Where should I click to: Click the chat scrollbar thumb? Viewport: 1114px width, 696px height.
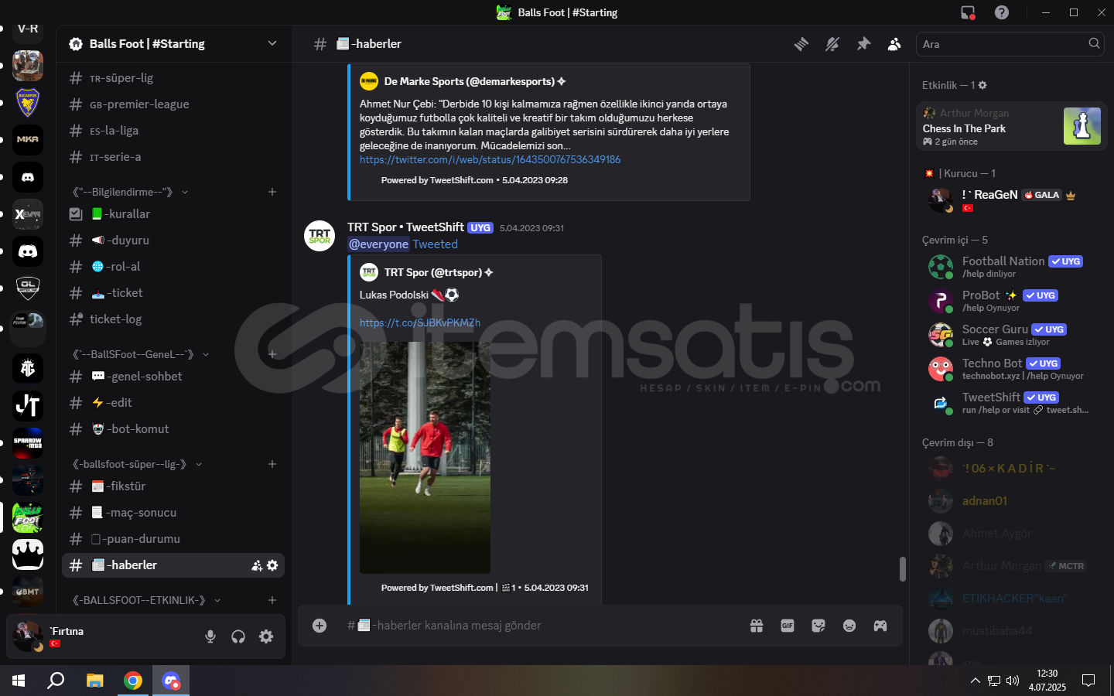pyautogui.click(x=902, y=569)
